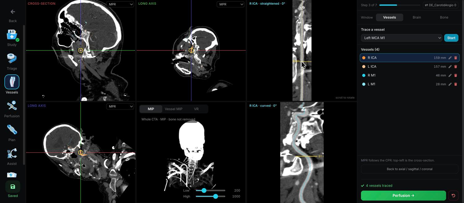The height and width of the screenshot is (203, 464).
Task: Proceed with the green Perfusion button
Action: pyautogui.click(x=403, y=196)
